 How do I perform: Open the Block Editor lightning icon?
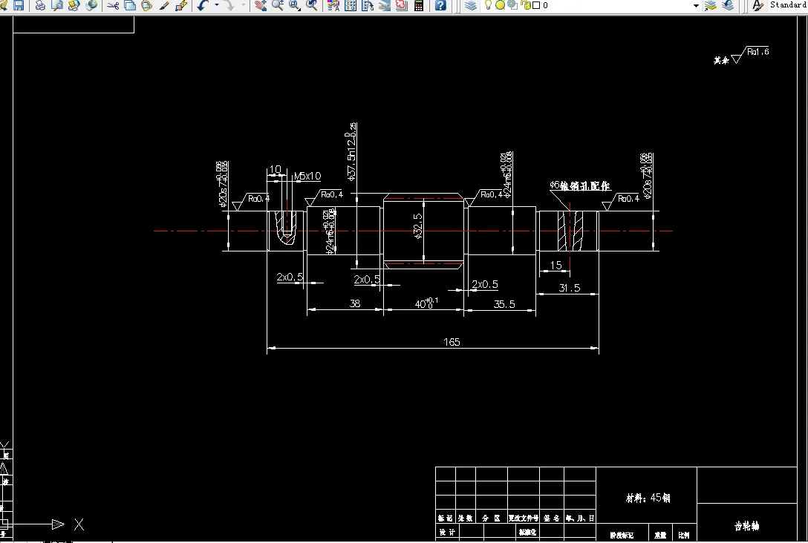click(181, 5)
